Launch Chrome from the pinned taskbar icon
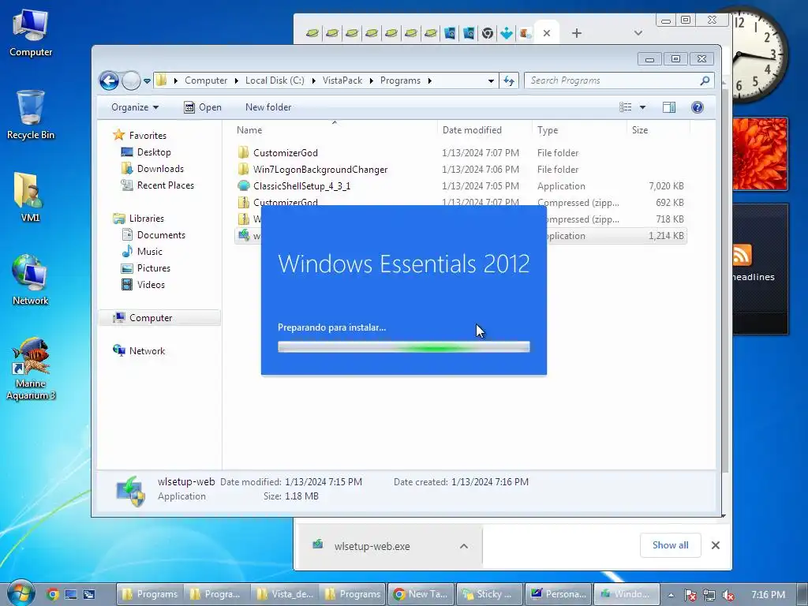Screen dimensions: 808x606 [x=53, y=594]
